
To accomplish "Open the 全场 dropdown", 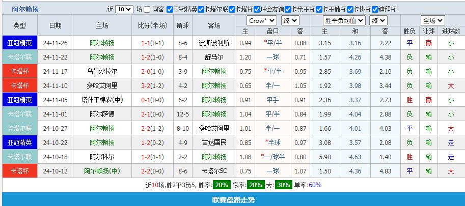I will coord(432,20).
